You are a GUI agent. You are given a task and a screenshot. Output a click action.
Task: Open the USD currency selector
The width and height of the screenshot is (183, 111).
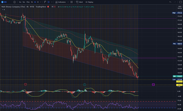[x=180, y=7]
